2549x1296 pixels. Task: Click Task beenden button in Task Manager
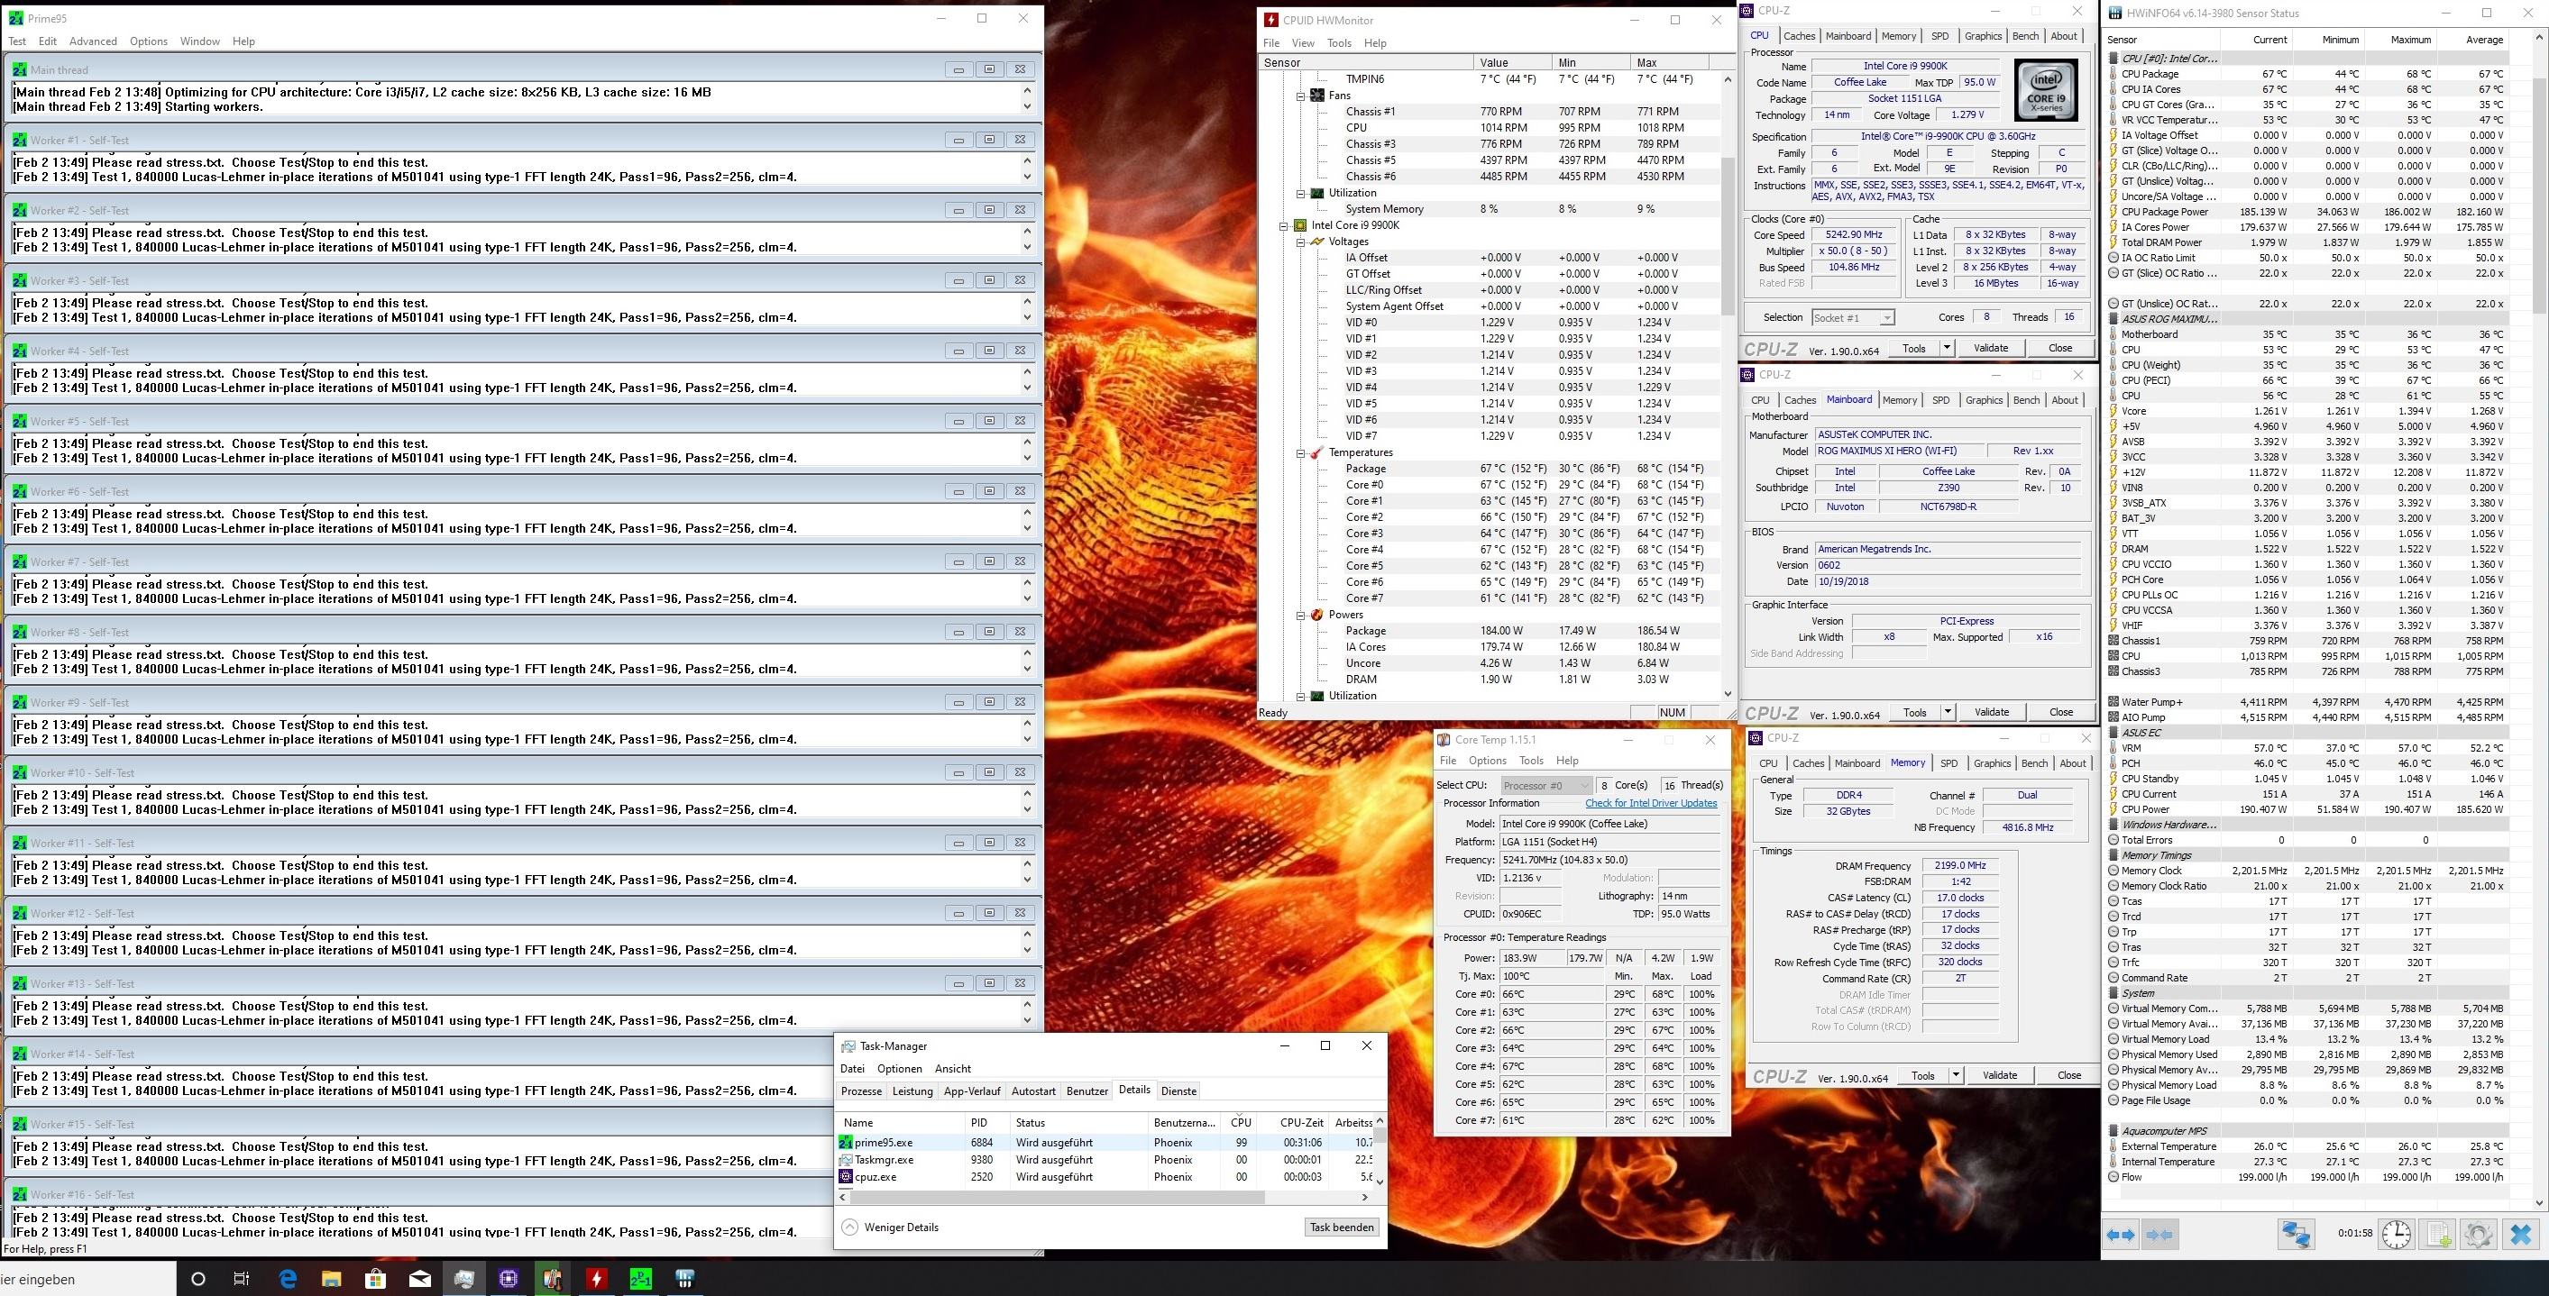click(1341, 1227)
